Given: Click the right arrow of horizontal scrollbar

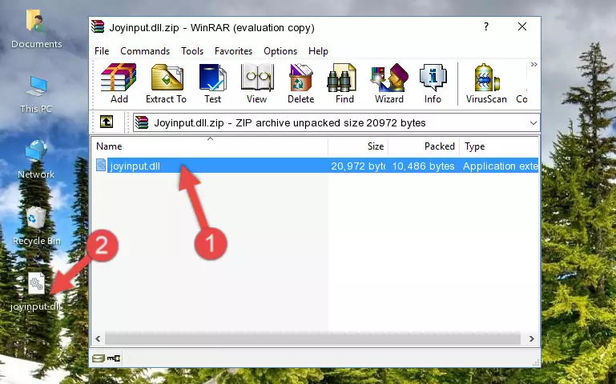Looking at the screenshot, I should 532,338.
